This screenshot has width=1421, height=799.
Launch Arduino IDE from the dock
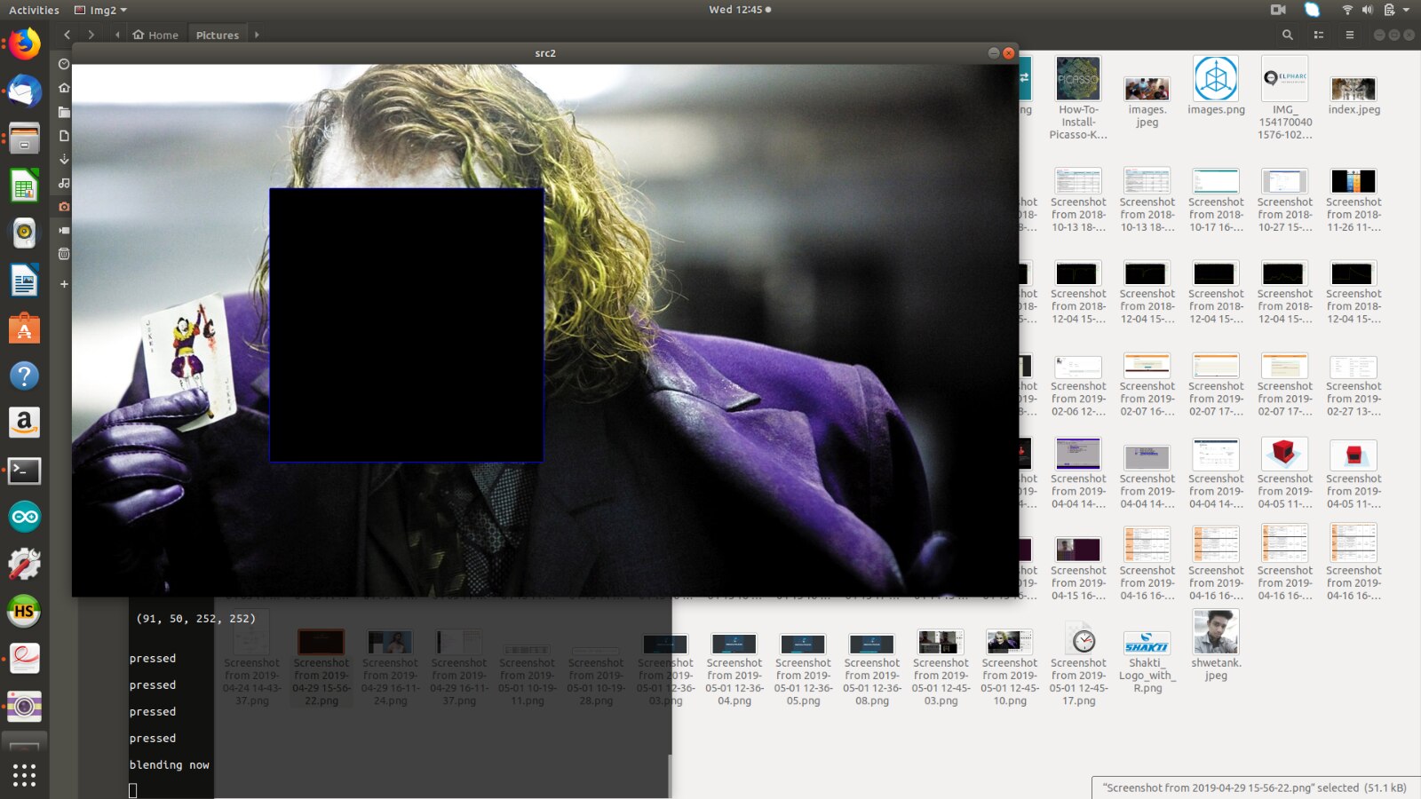[x=24, y=517]
